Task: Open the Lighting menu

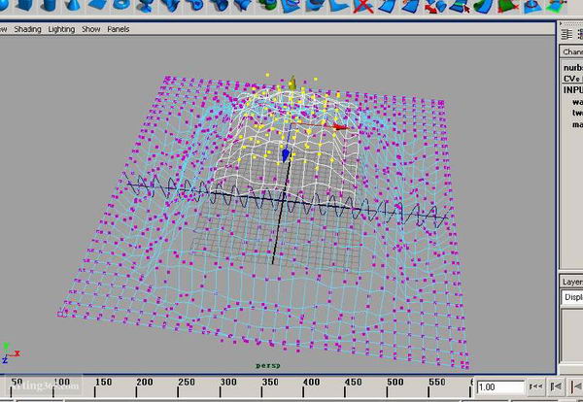Action: (61, 29)
